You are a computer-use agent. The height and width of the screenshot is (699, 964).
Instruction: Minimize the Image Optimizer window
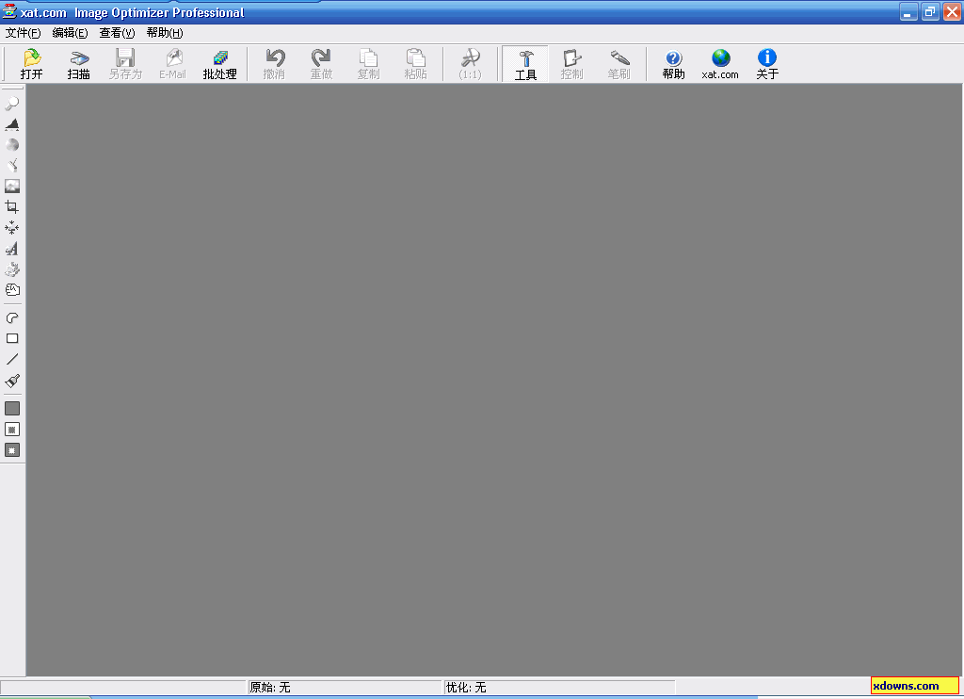point(908,11)
